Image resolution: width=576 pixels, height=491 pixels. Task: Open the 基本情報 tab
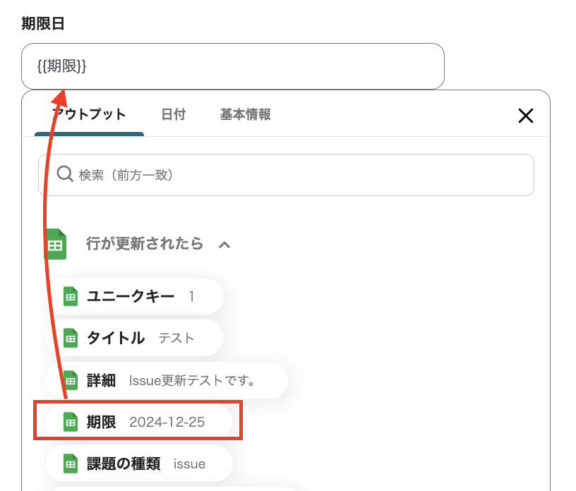(x=244, y=113)
